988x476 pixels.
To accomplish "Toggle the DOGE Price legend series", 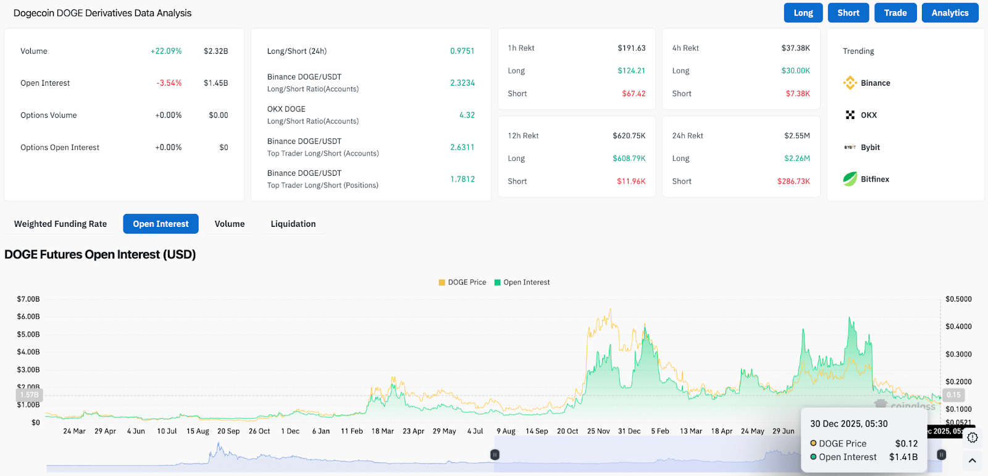I will 462,282.
